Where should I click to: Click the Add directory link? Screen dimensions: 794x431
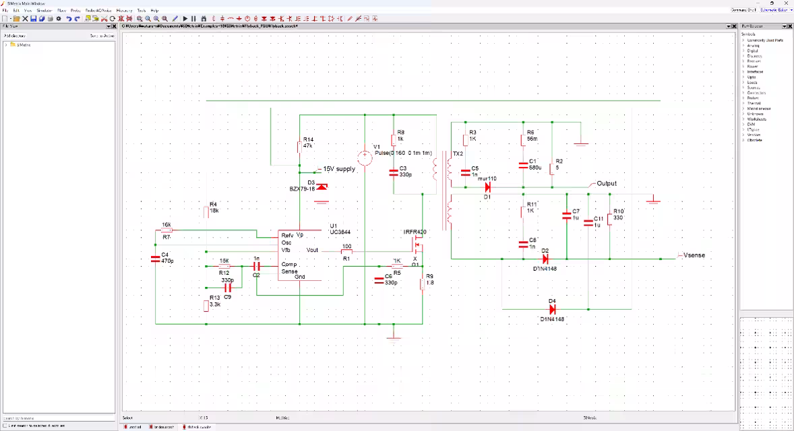[x=15, y=36]
